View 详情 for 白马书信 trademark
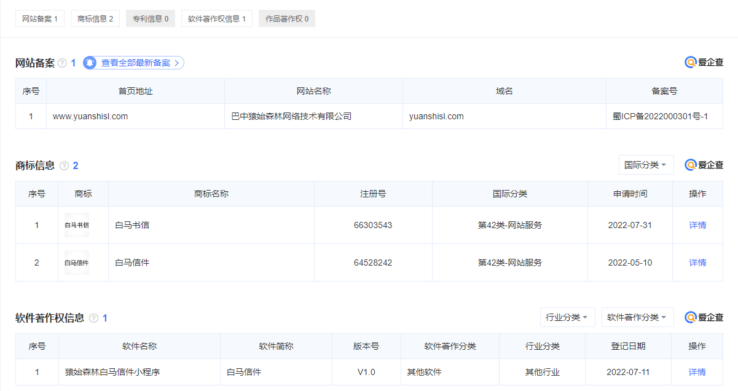The image size is (738, 391). 697,225
